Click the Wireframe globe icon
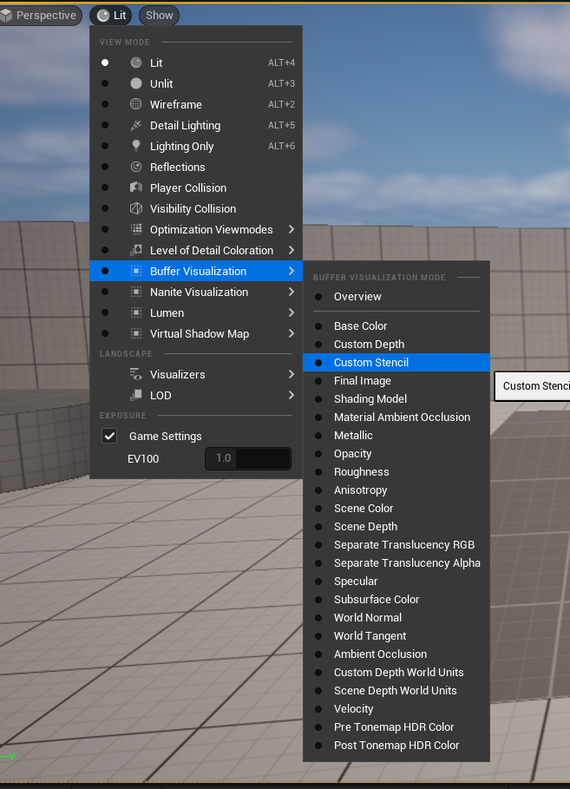The width and height of the screenshot is (570, 789). point(136,104)
